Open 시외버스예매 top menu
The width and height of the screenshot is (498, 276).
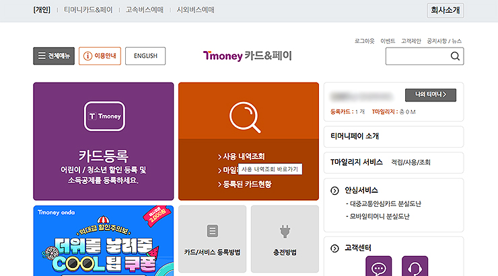pyautogui.click(x=196, y=10)
